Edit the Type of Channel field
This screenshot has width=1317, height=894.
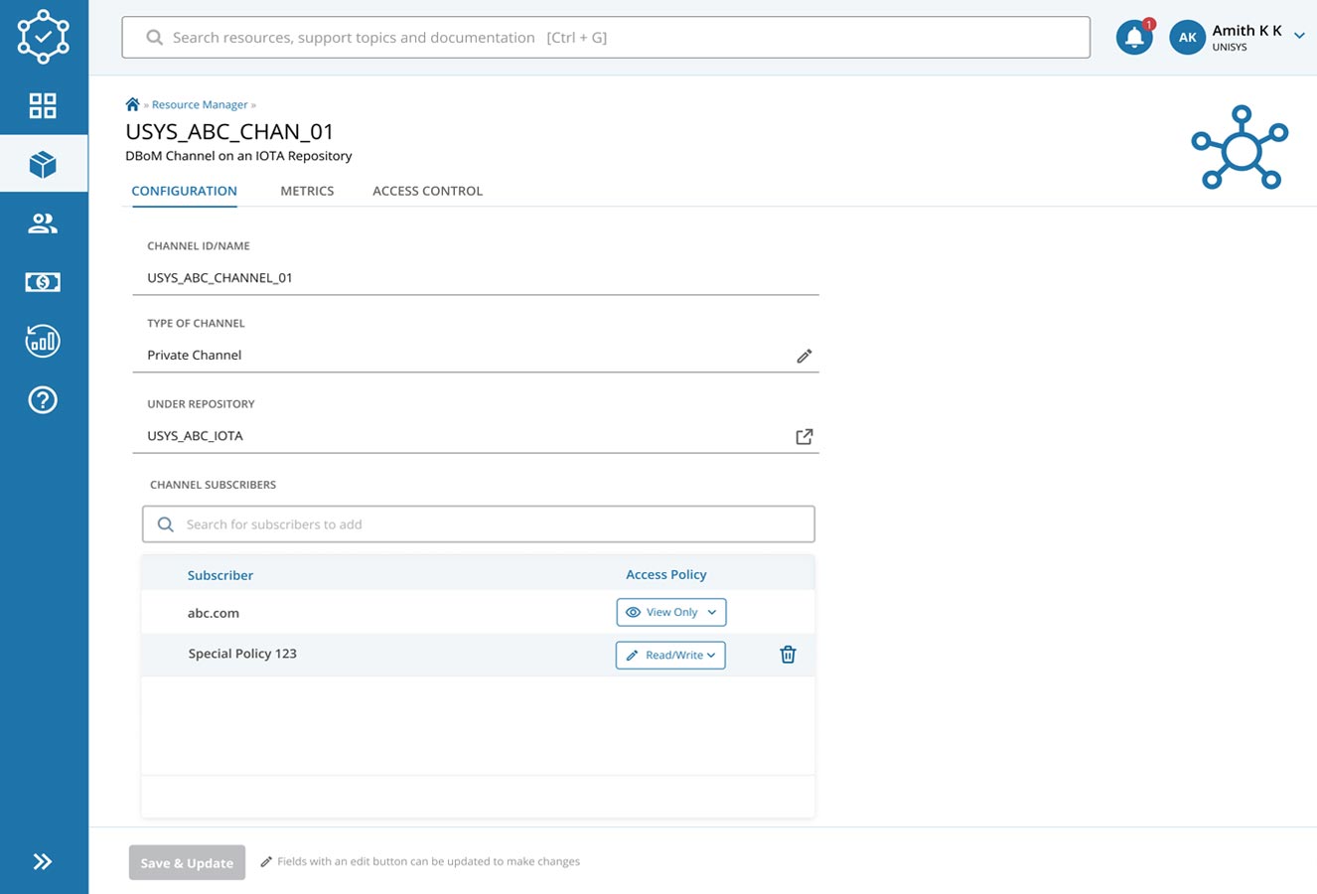click(805, 356)
